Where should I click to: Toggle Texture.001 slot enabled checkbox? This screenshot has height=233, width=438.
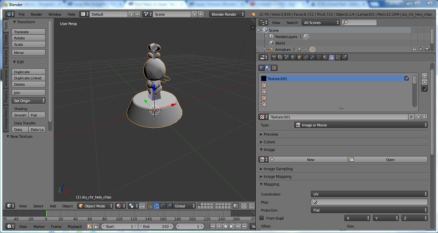pos(407,78)
